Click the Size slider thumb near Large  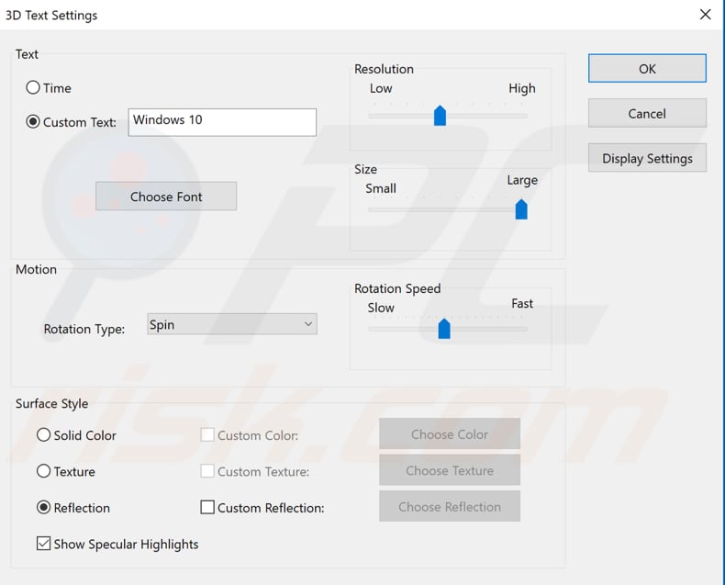tap(521, 210)
